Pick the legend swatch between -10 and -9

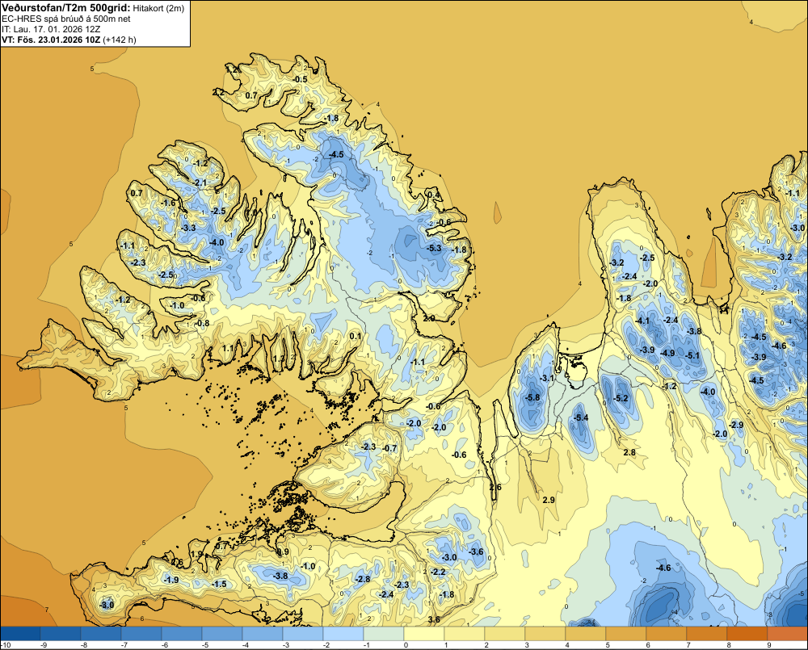(21, 633)
